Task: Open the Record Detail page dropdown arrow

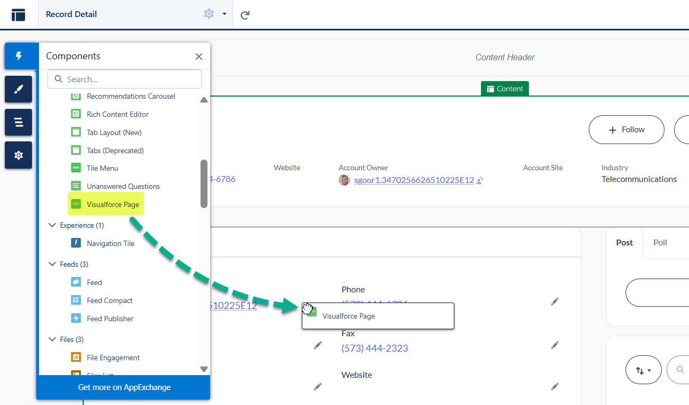Action: pos(225,14)
